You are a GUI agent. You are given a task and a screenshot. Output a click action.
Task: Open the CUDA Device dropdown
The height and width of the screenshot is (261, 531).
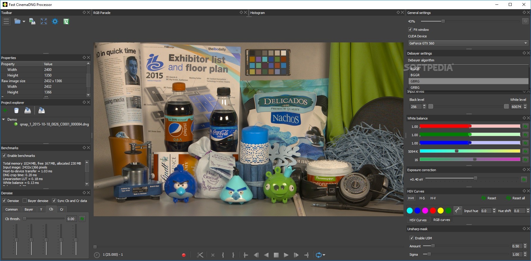(x=468, y=43)
